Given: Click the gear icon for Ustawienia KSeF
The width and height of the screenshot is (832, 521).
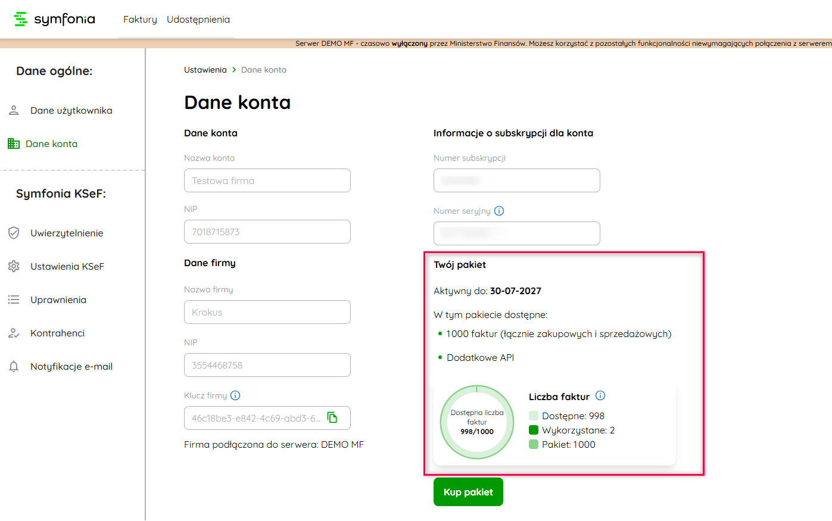Looking at the screenshot, I should click(x=14, y=266).
